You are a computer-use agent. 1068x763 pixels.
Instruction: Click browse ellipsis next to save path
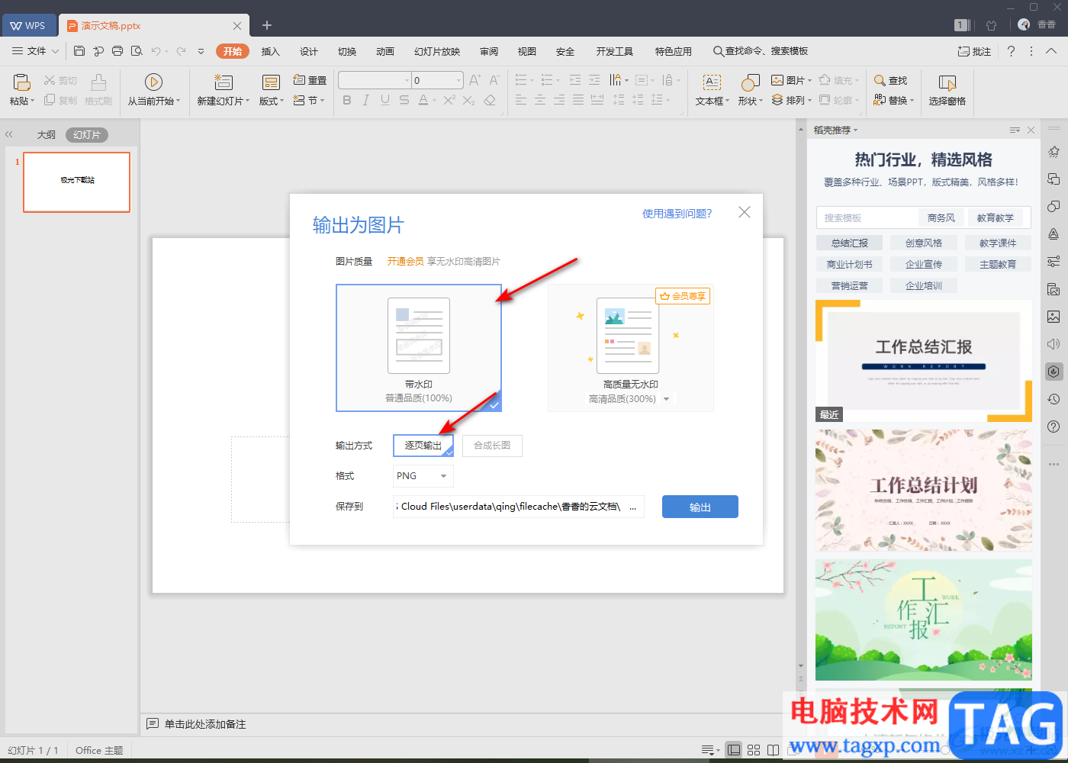coord(633,507)
